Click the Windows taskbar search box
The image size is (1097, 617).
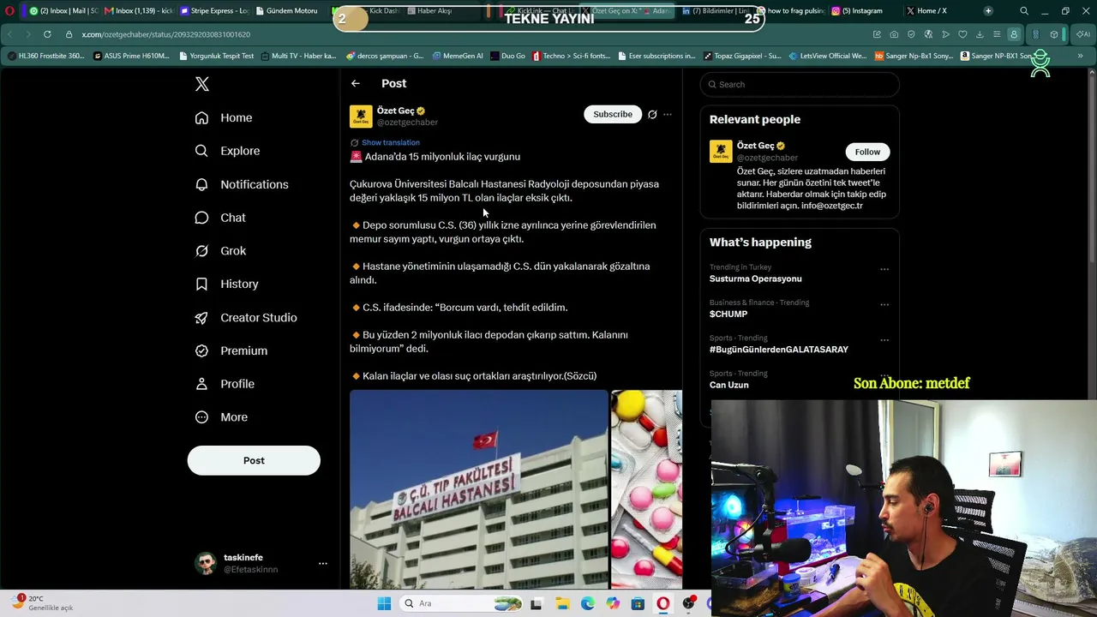coord(461,603)
